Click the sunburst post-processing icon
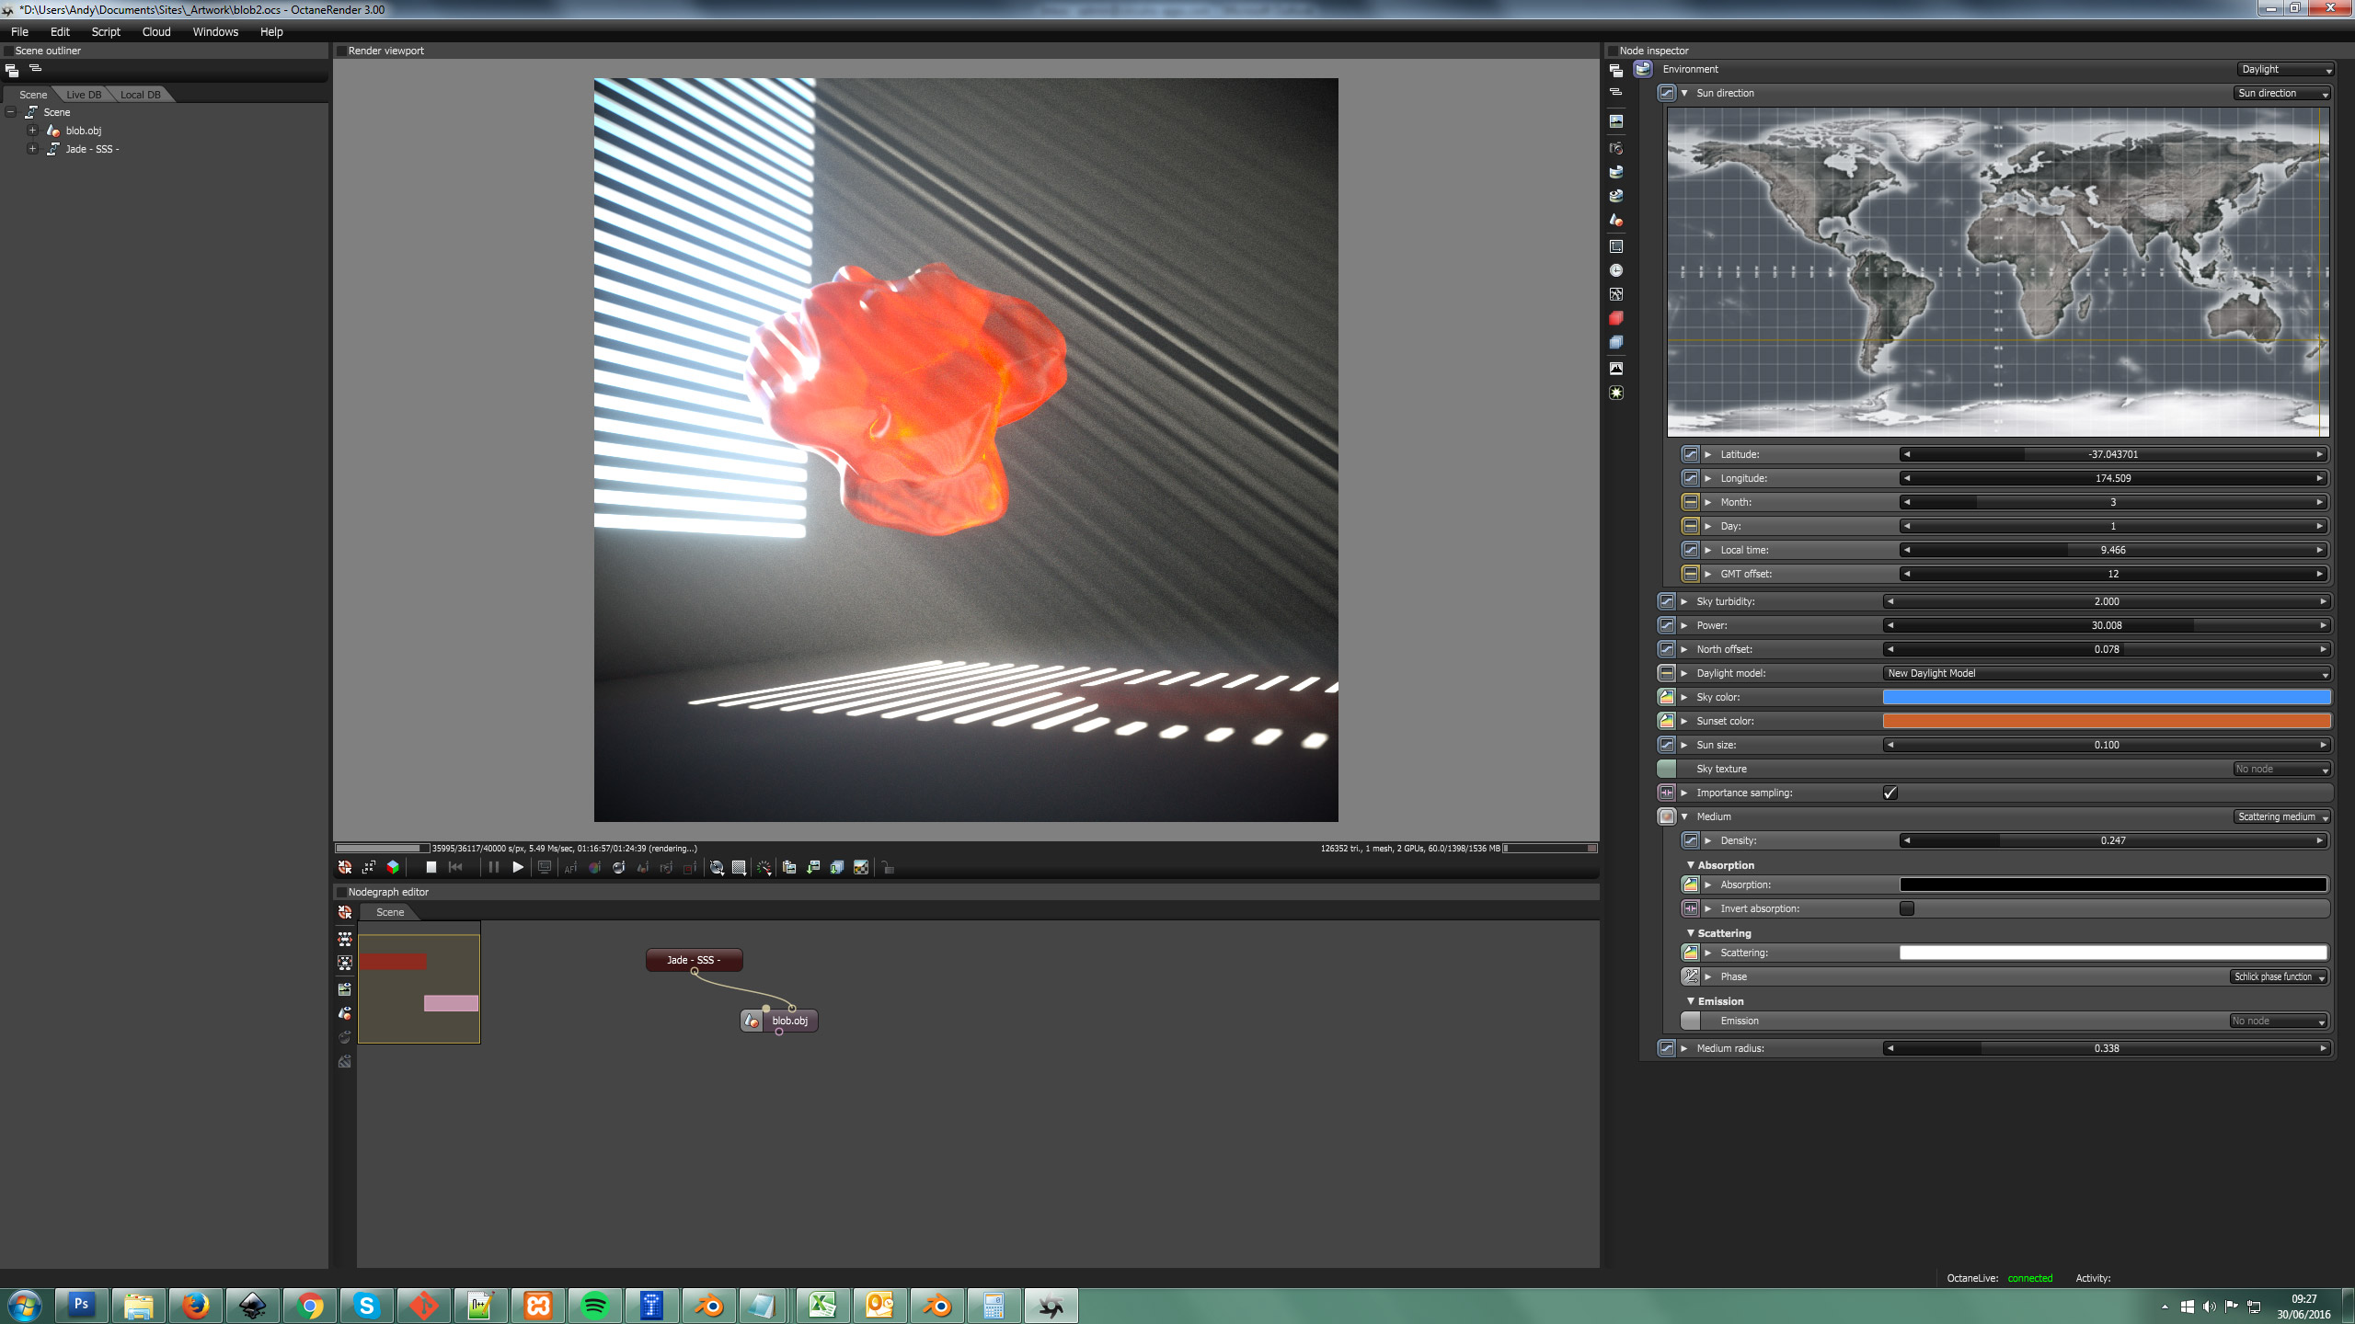Image resolution: width=2355 pixels, height=1324 pixels. click(x=1615, y=393)
